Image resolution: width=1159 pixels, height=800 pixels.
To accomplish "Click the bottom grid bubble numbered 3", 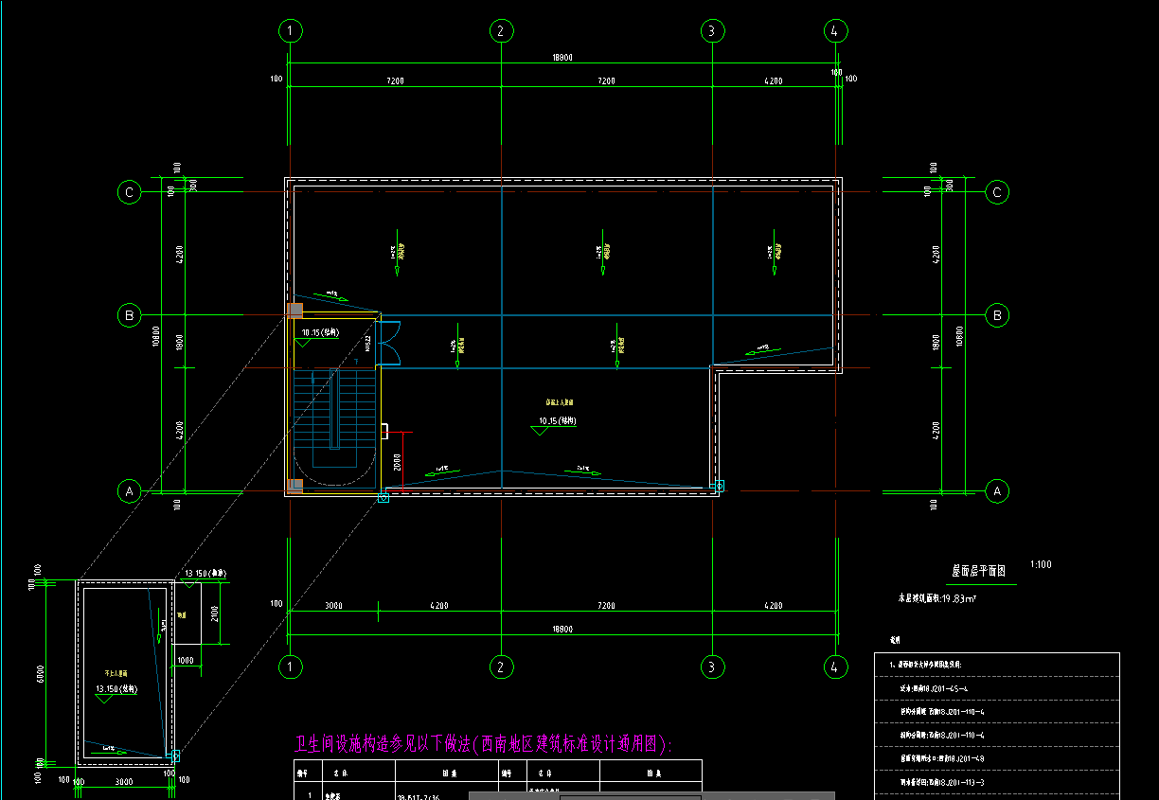I will [712, 667].
